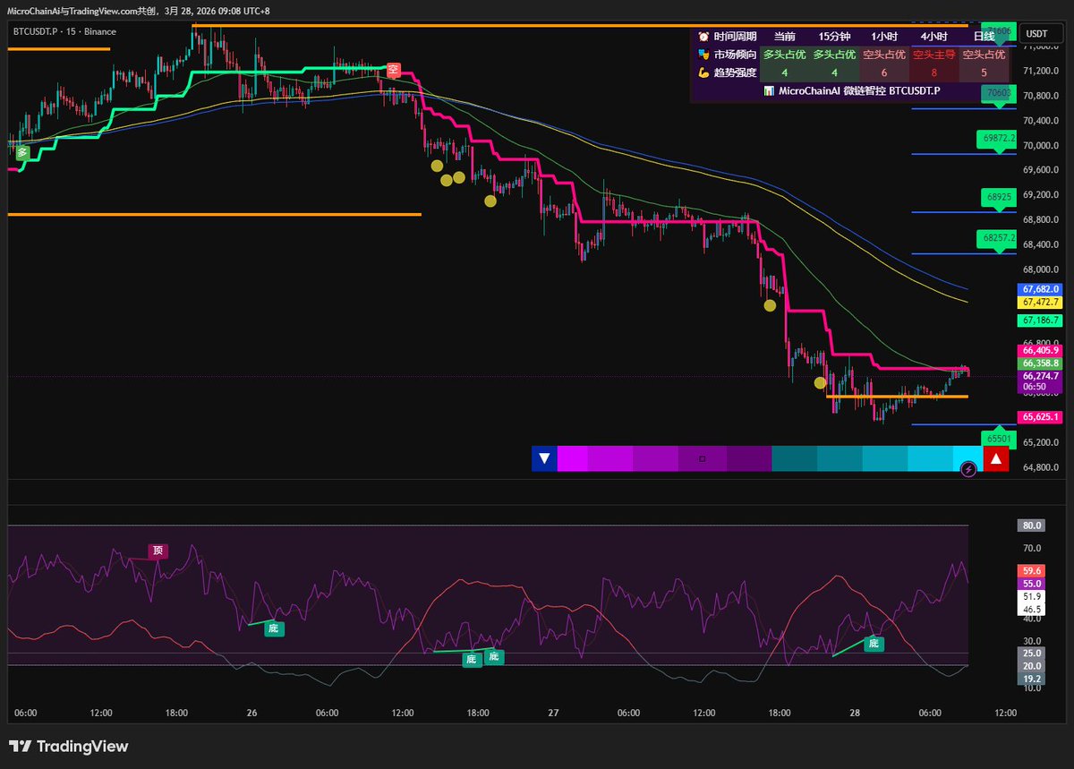Click the blue down-triangle button on color bar
This screenshot has height=769, width=1074.
tap(543, 459)
